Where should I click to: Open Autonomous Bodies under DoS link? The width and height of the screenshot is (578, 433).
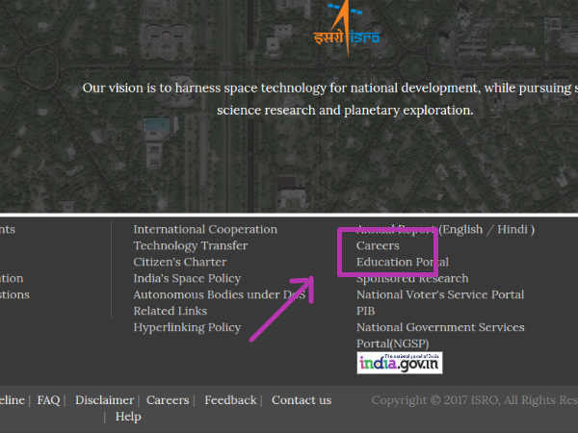pyautogui.click(x=220, y=294)
